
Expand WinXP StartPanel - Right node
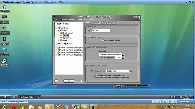click(56, 52)
